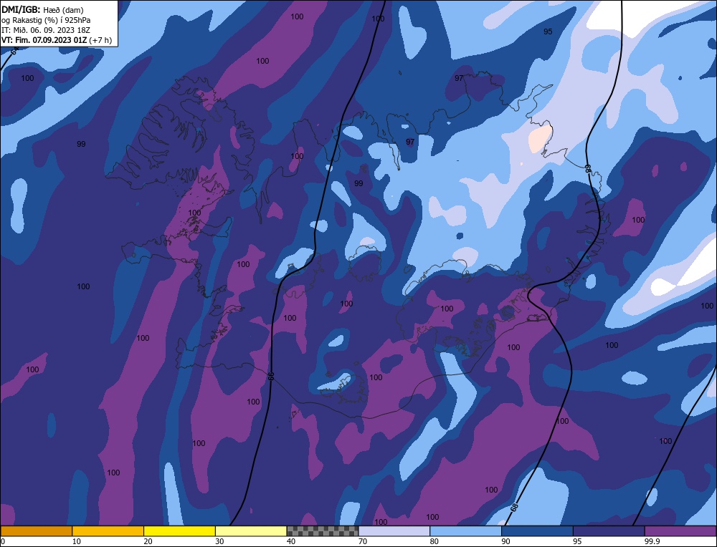This screenshot has width=717, height=547.
Task: Click the 80 legend scale label
Action: click(x=435, y=541)
